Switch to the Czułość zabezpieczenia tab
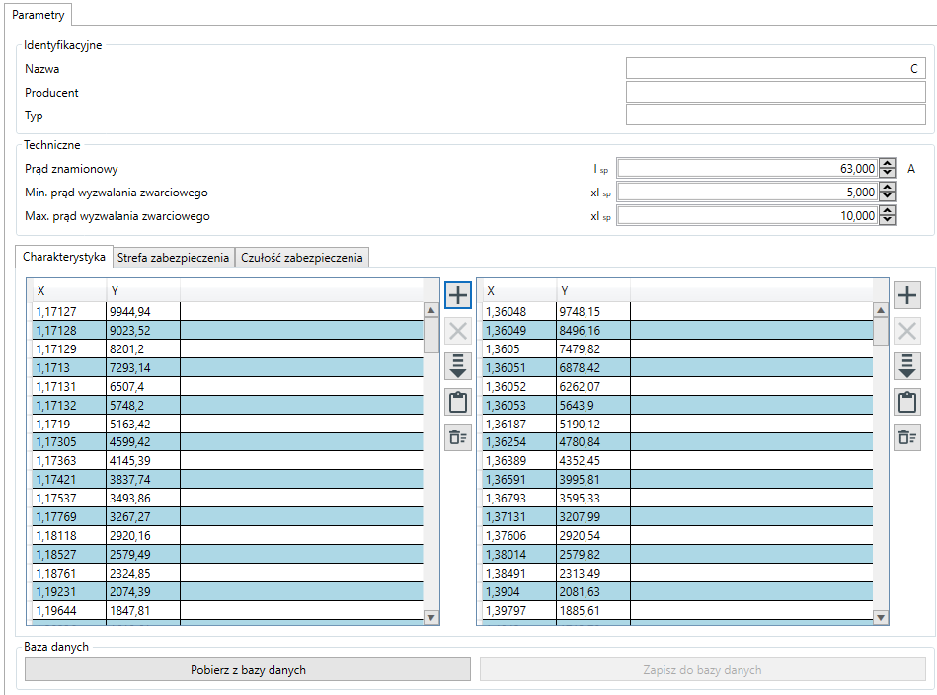Image resolution: width=937 pixels, height=695 pixels. [302, 258]
